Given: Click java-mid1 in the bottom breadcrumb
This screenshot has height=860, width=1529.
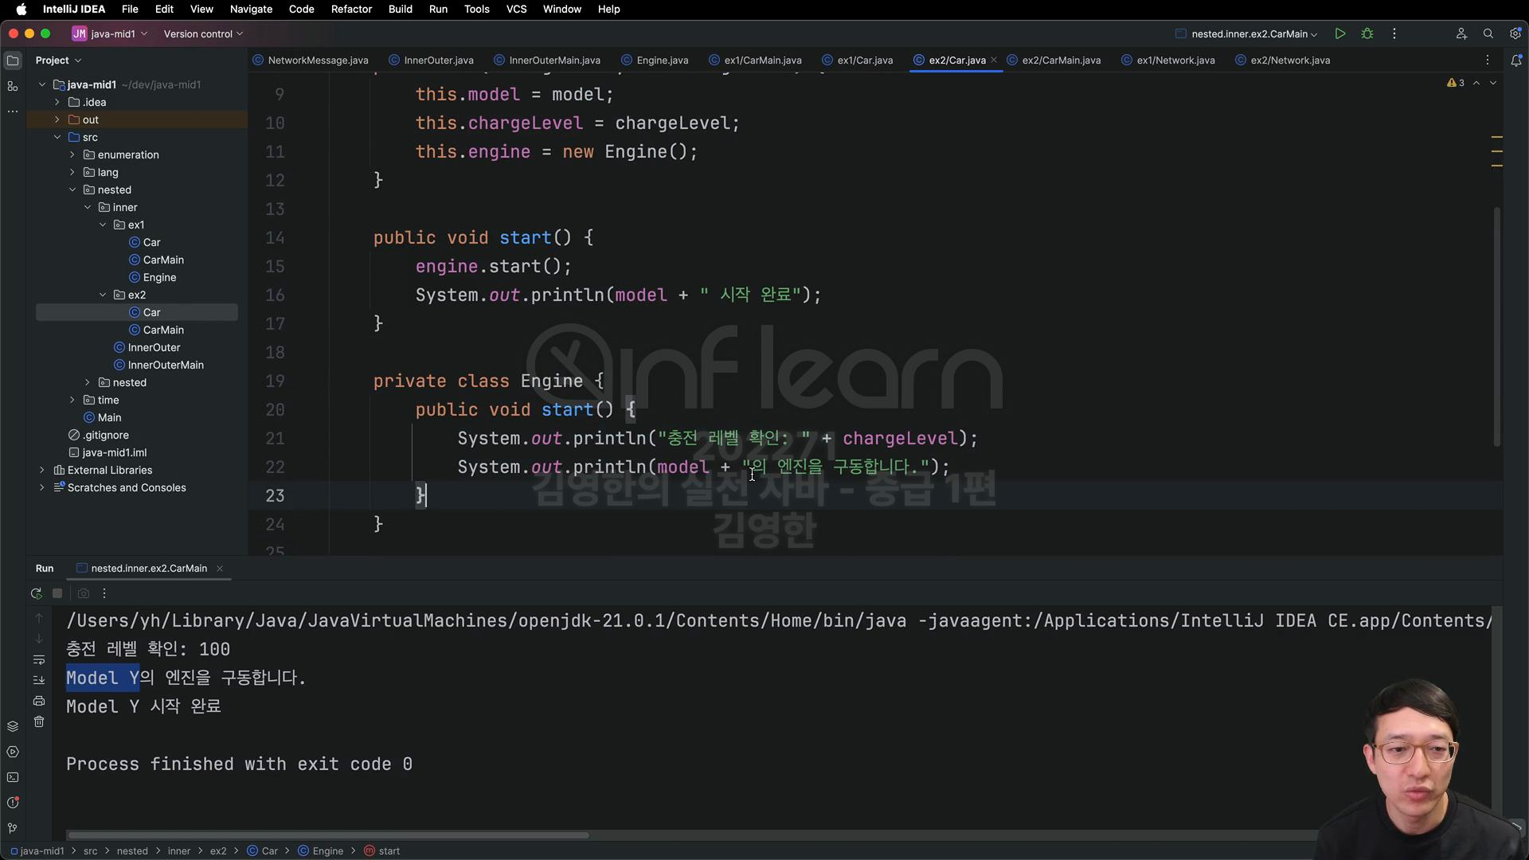Looking at the screenshot, I should (37, 851).
